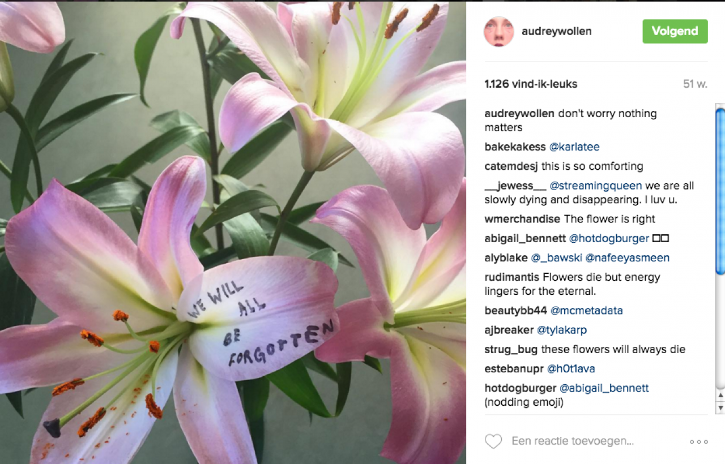
Task: Open rudimantis commenter profile
Action: [x=512, y=277]
